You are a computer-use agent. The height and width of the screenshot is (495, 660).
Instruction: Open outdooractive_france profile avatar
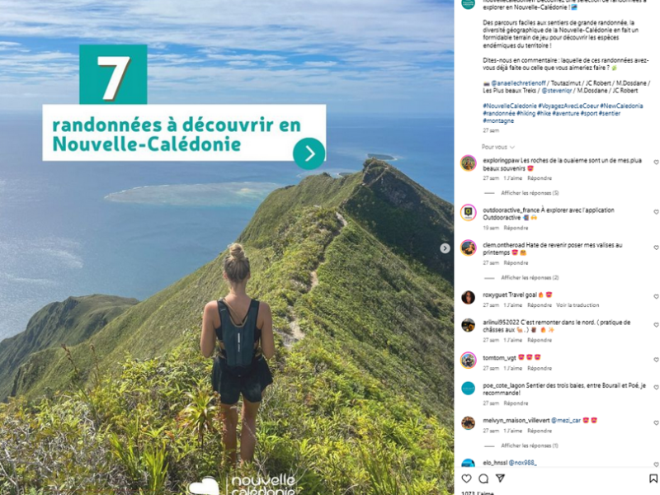pos(468,213)
